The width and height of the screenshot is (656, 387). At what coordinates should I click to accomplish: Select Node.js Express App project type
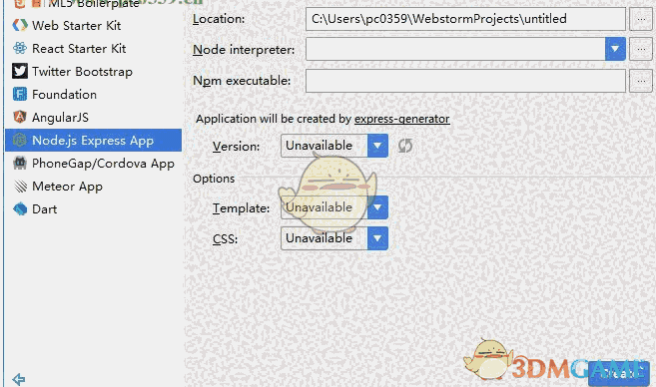tap(93, 141)
